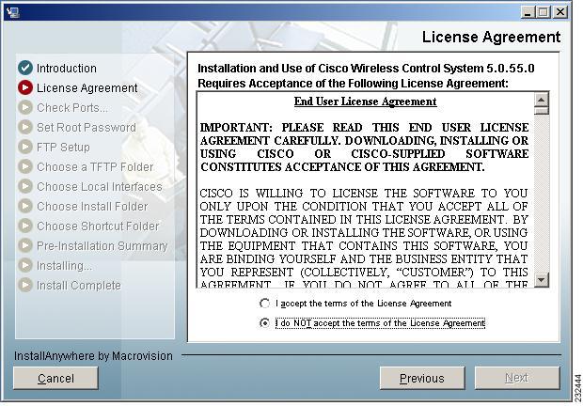
Task: Click the License Agreement step label in sidebar
Action: 87,88
